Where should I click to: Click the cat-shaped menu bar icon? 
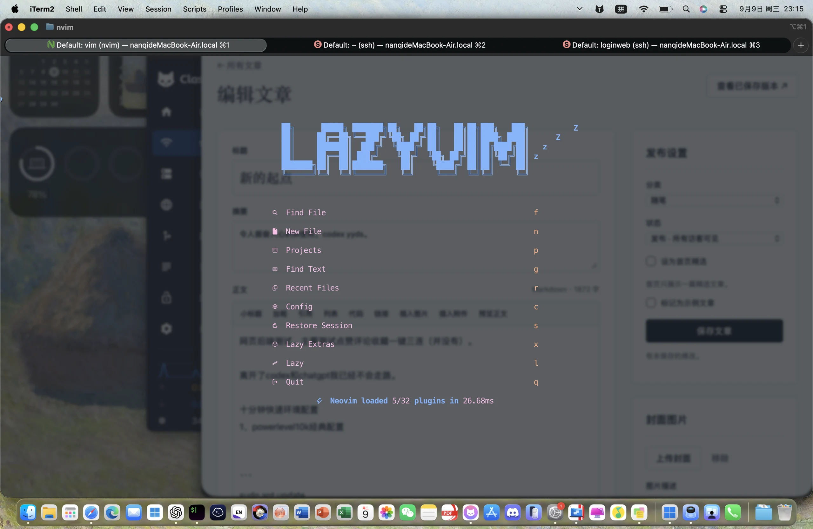600,9
